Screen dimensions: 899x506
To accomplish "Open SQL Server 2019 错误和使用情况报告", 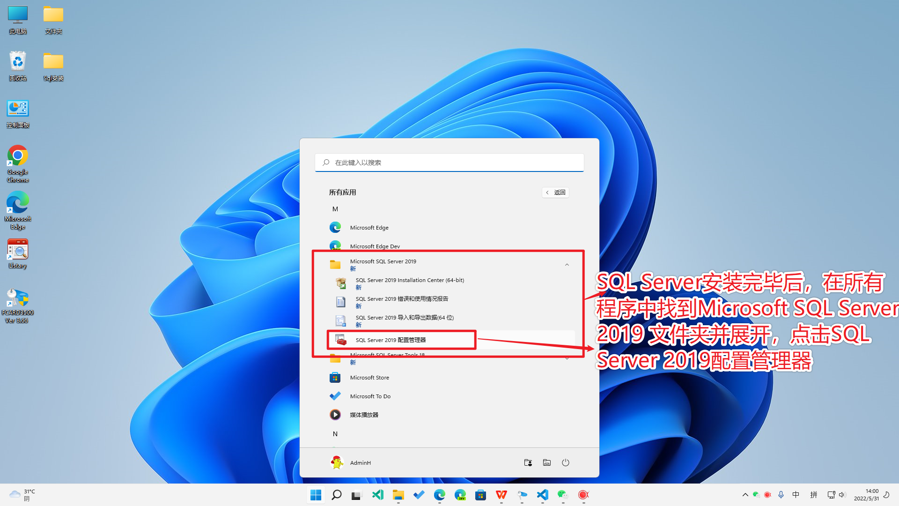I will click(449, 302).
